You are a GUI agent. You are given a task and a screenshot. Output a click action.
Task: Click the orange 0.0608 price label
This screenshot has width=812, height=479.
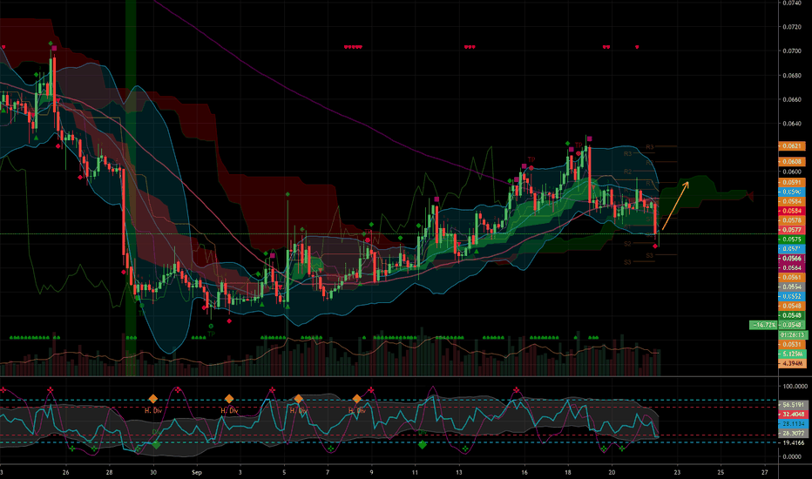click(x=792, y=162)
